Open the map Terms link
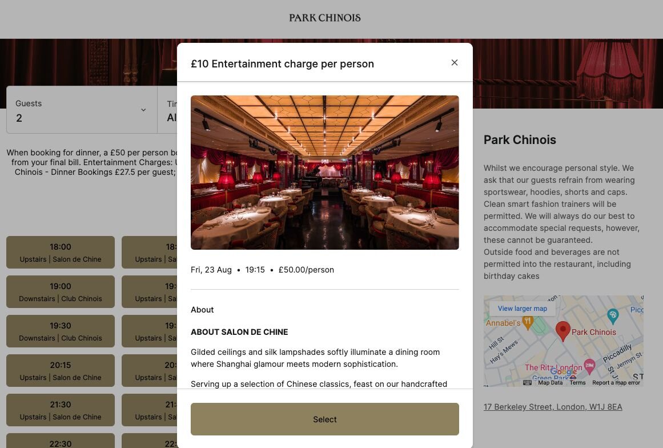 tap(577, 382)
